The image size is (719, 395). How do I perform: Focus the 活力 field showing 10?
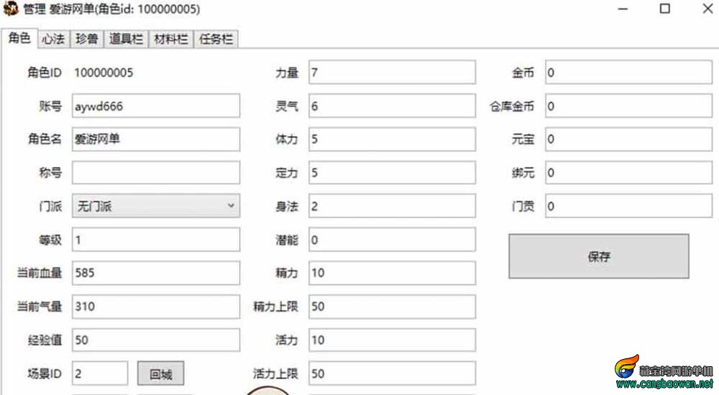392,340
